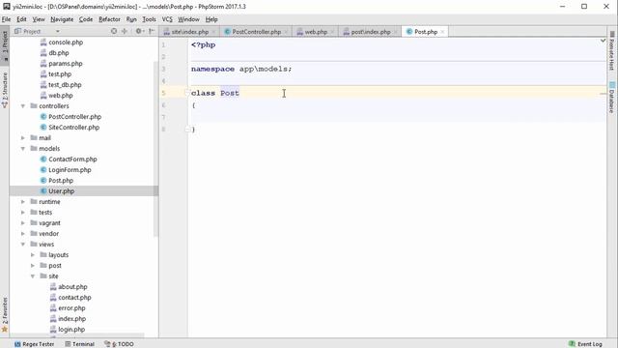Open the Navigate menu

click(x=62, y=19)
